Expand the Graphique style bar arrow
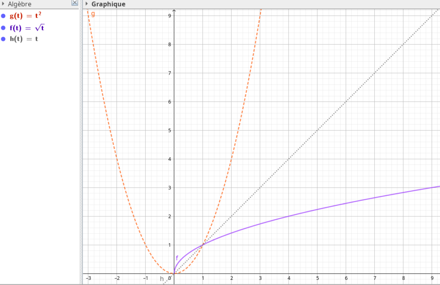Image resolution: width=440 pixels, height=285 pixels. [87, 4]
